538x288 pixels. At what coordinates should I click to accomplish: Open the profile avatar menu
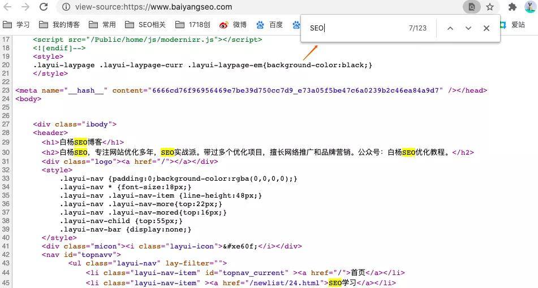[x=531, y=7]
